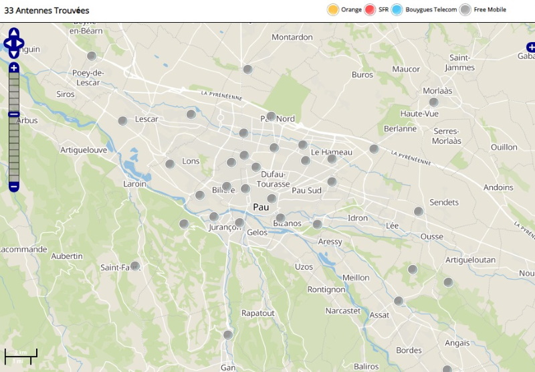Select the antenna marker near Saint-Faust
The height and width of the screenshot is (372, 535).
(x=135, y=266)
